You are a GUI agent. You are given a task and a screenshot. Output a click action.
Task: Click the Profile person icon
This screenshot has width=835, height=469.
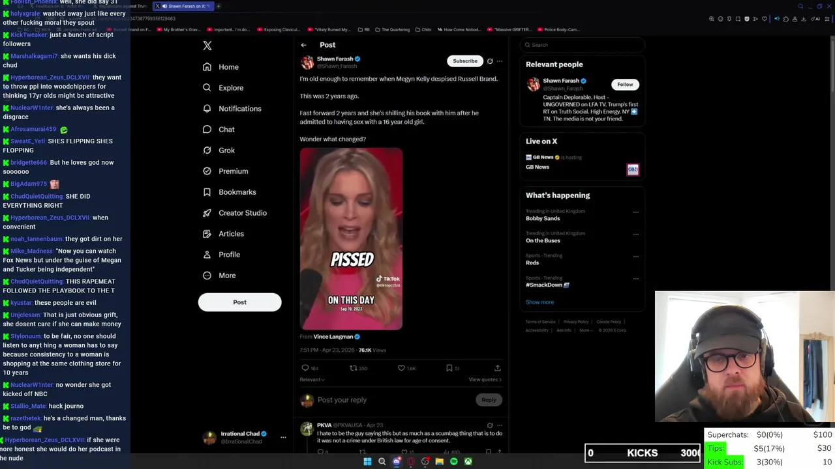[207, 255]
